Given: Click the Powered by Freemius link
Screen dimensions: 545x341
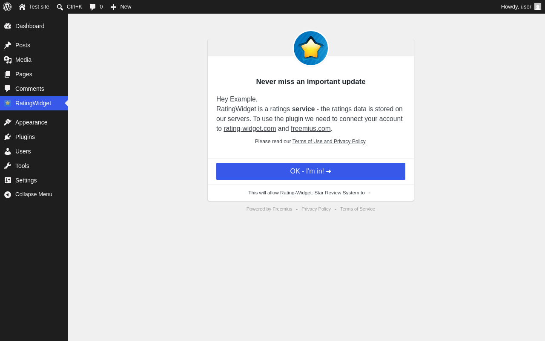Looking at the screenshot, I should tap(269, 209).
